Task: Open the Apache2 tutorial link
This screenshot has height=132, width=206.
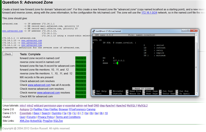Action: [121, 106]
